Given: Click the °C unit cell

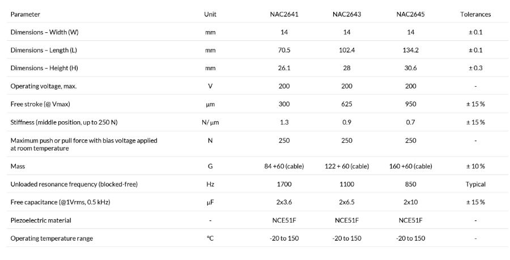Looking at the screenshot, I should pos(210,238).
